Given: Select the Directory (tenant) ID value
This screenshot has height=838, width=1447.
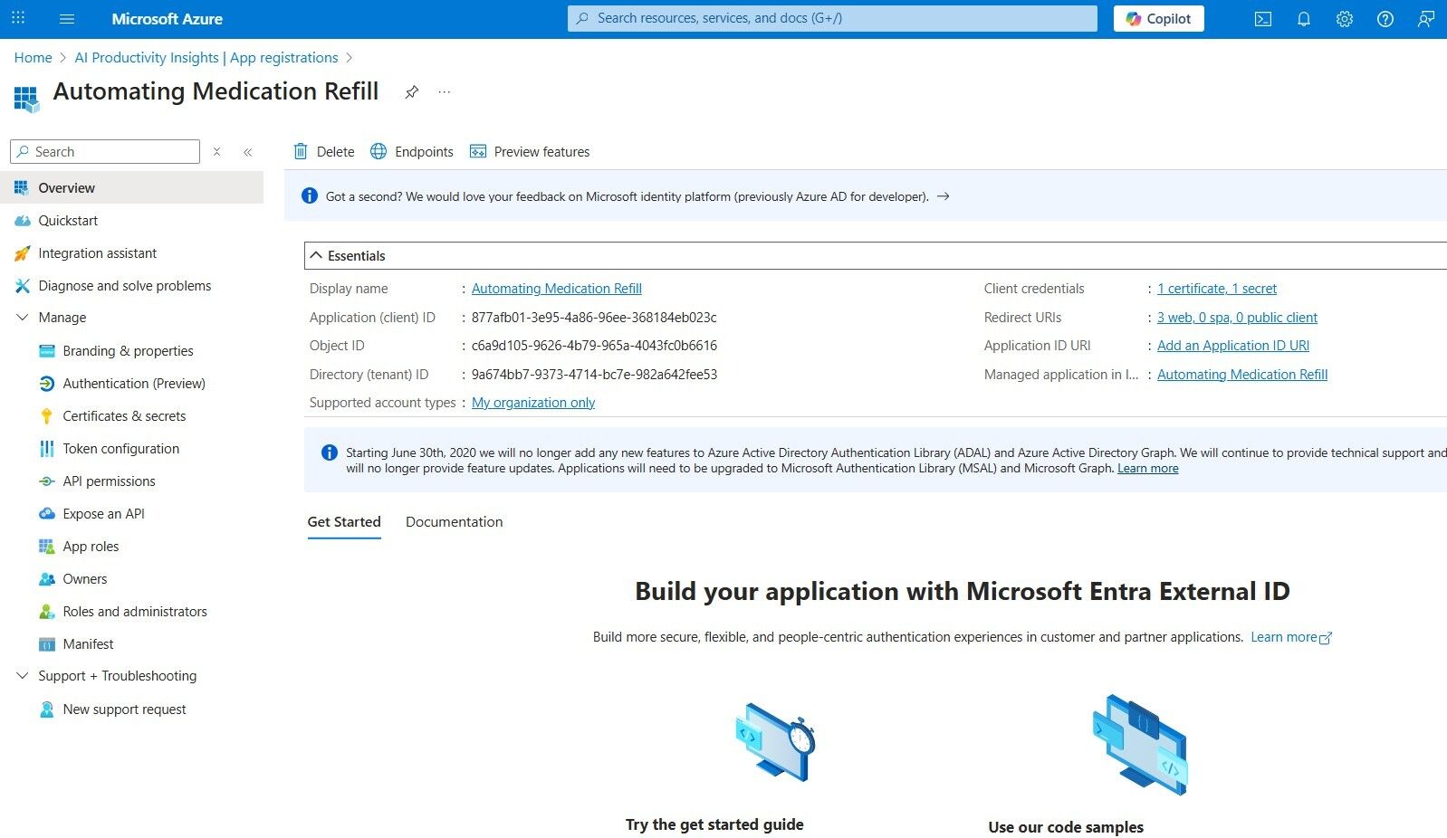Looking at the screenshot, I should click(x=594, y=375).
